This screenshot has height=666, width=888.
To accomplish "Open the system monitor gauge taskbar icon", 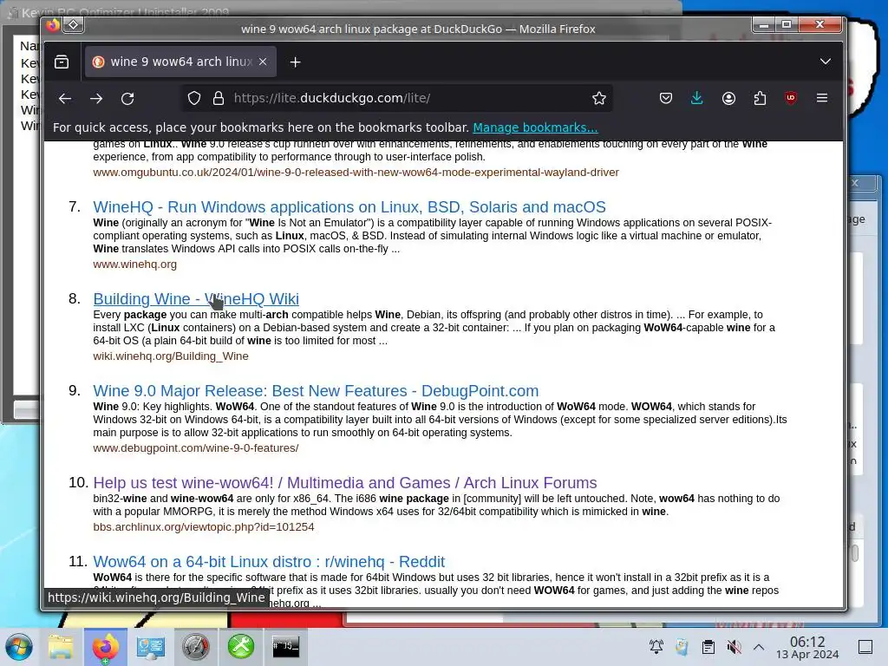I will pos(195,647).
